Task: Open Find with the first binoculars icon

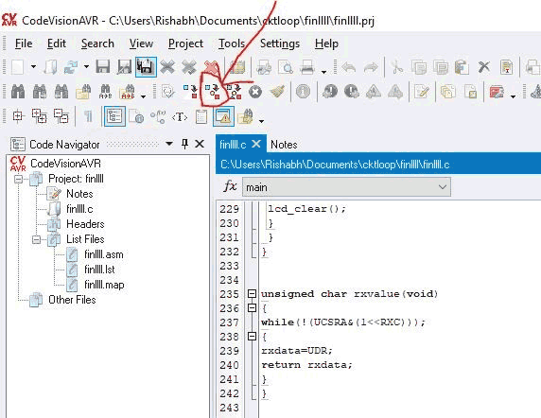Action: 18,92
